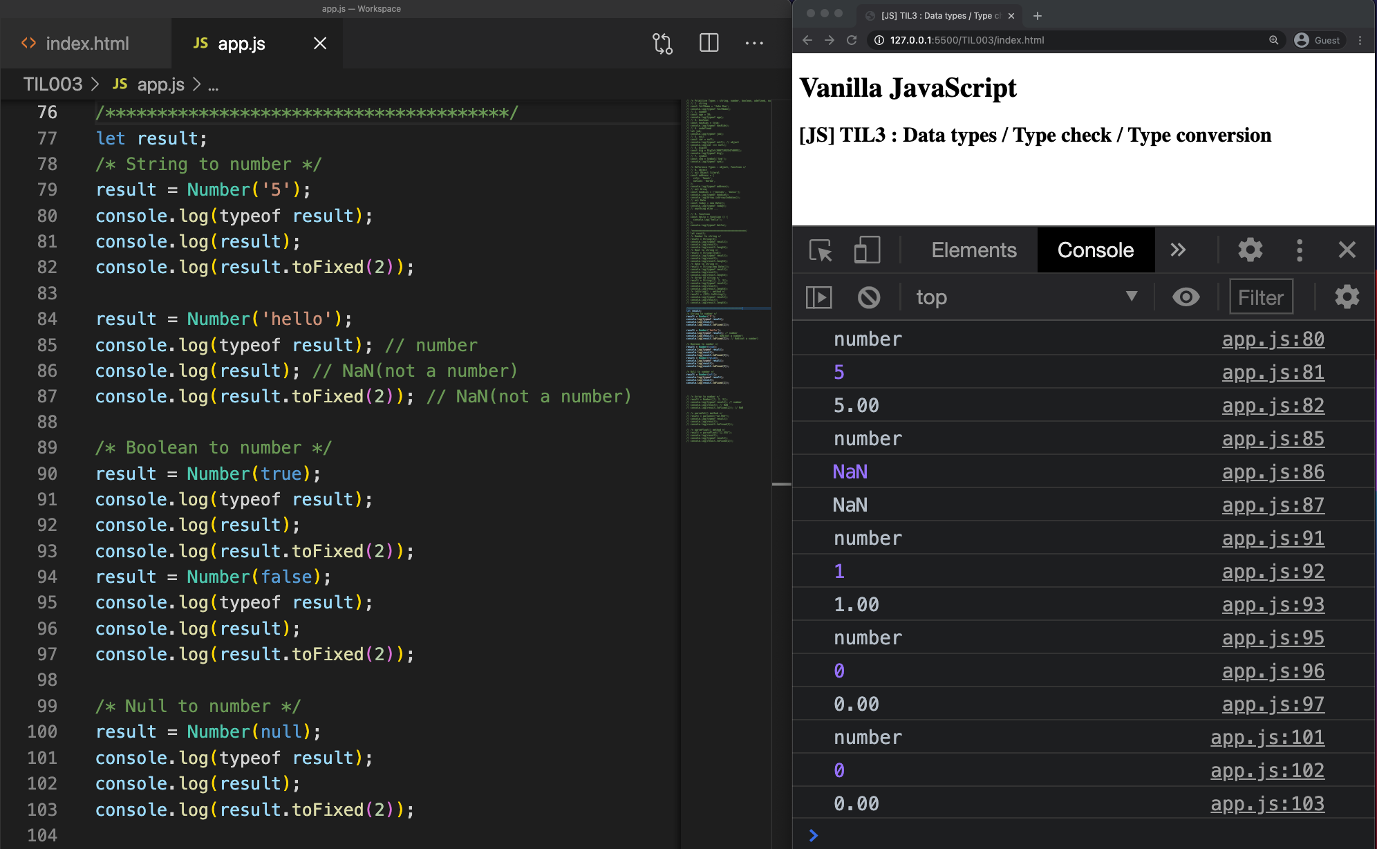This screenshot has height=849, width=1377.
Task: Open the DevTools settings gear
Action: point(1250,250)
